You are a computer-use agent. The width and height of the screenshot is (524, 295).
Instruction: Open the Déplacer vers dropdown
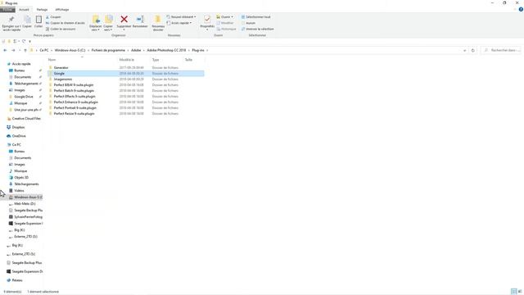96,23
